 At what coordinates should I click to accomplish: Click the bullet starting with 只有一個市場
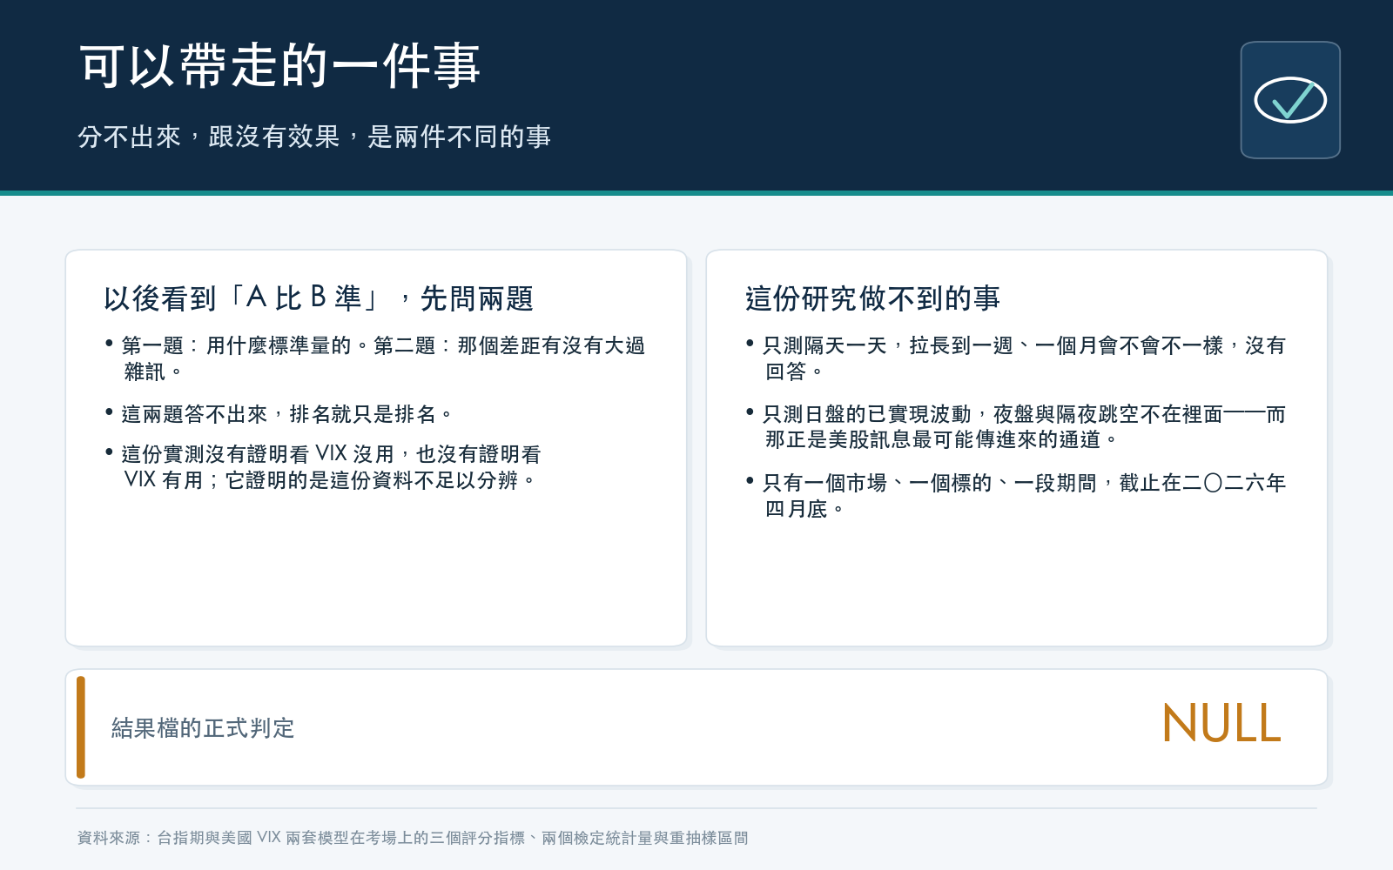(1015, 496)
